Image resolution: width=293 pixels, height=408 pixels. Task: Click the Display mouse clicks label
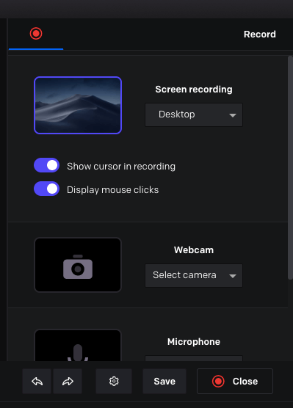point(113,189)
